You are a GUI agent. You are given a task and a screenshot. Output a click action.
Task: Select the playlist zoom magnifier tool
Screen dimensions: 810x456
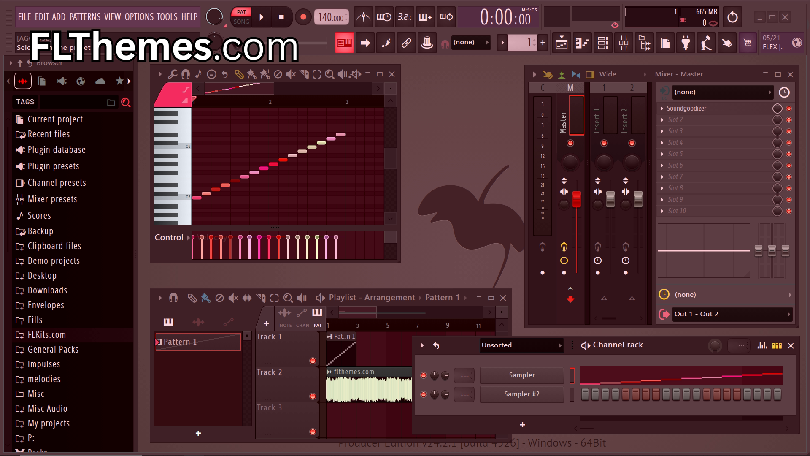(x=288, y=298)
